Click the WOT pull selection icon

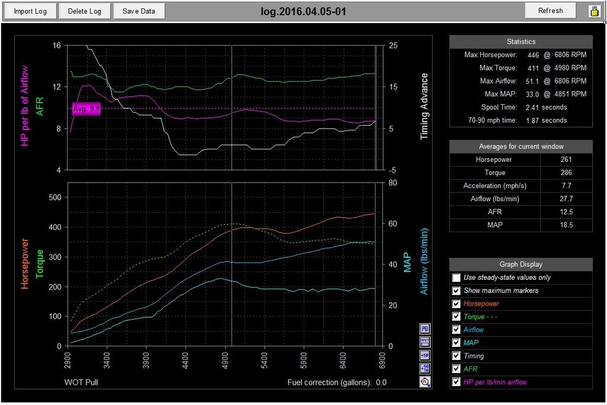click(424, 342)
